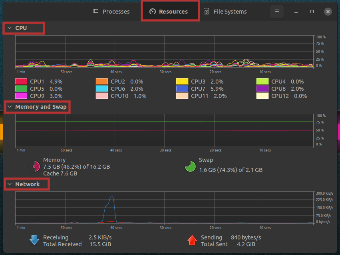The width and height of the screenshot is (340, 255).
Task: Pick the CPU2 orange color swatch
Action: (x=101, y=82)
